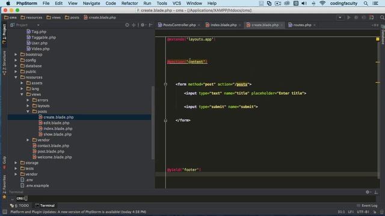Image resolution: width=385 pixels, height=216 pixels.
Task: Open the 6: TODO tool window tab
Action: tap(20, 206)
